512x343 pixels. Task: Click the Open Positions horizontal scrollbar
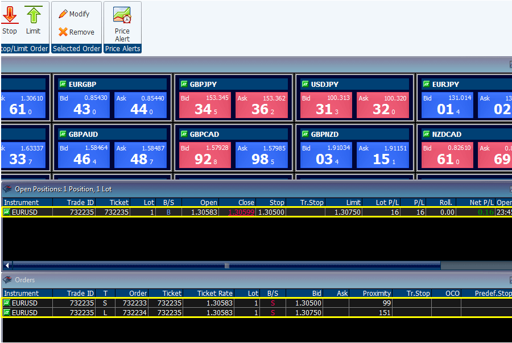coord(226,265)
